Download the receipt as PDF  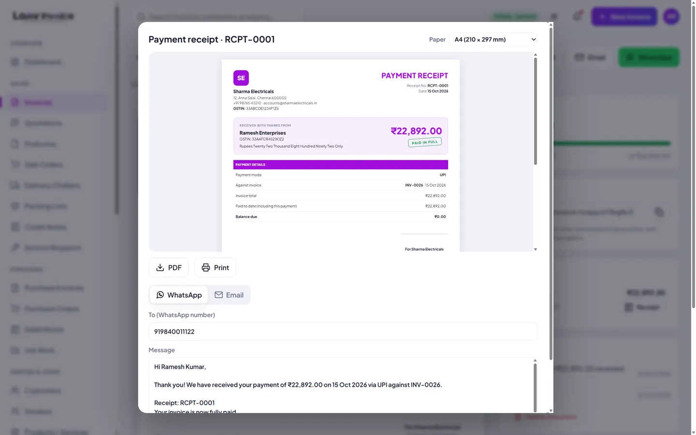tap(169, 268)
